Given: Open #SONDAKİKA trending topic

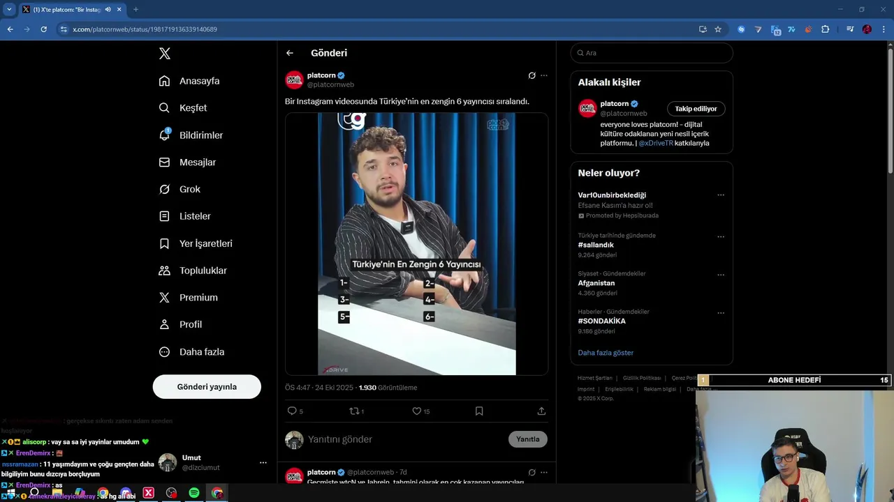Looking at the screenshot, I should [601, 321].
